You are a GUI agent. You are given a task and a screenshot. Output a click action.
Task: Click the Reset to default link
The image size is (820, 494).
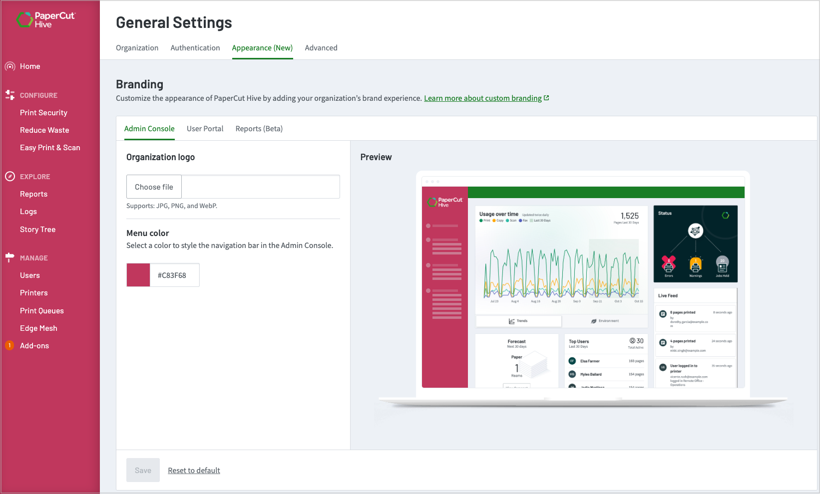[x=194, y=470]
